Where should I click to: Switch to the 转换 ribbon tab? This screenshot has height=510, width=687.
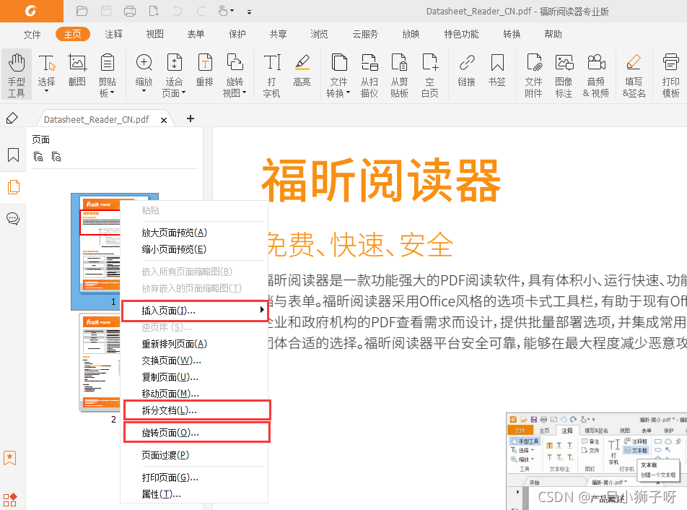512,34
